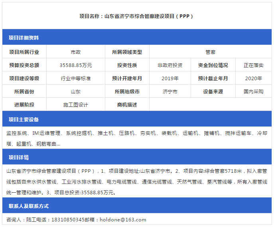Click the 2020年 expected end year
The width and height of the screenshot is (274, 227).
coord(254,78)
